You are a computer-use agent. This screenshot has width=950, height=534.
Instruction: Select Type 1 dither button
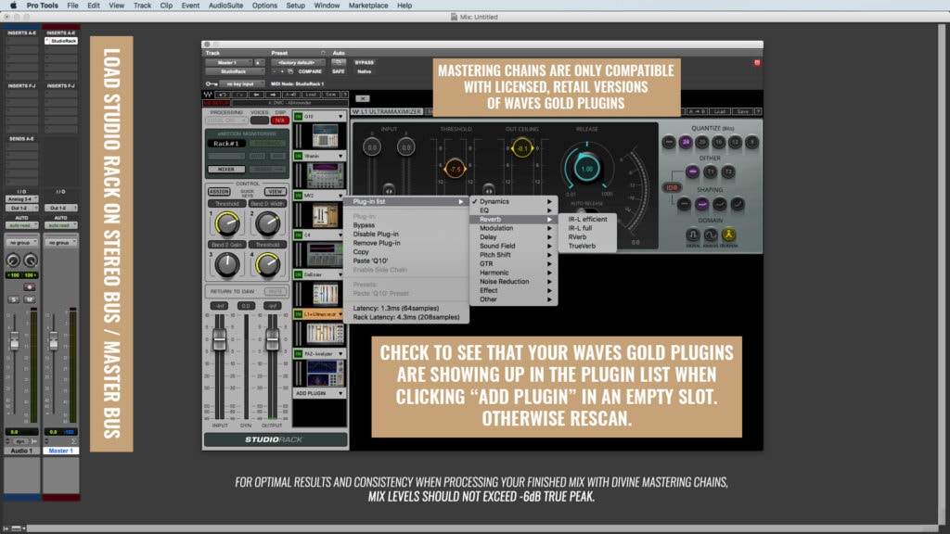coord(711,172)
